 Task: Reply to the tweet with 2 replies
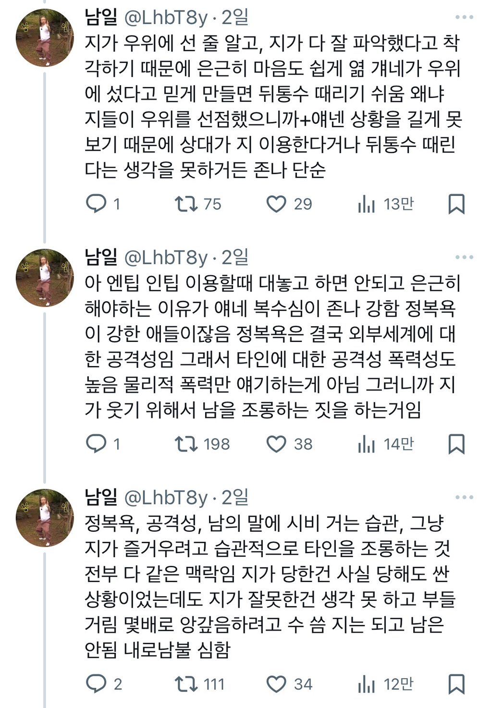96,684
